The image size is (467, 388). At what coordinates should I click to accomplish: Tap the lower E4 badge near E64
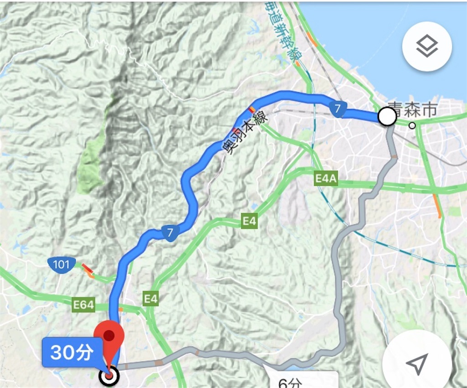150,299
